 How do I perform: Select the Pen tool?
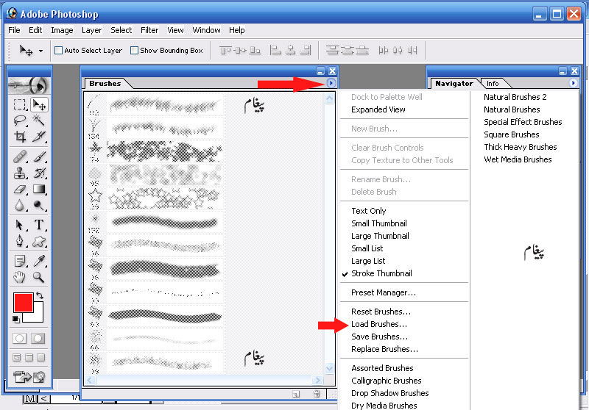[x=20, y=241]
